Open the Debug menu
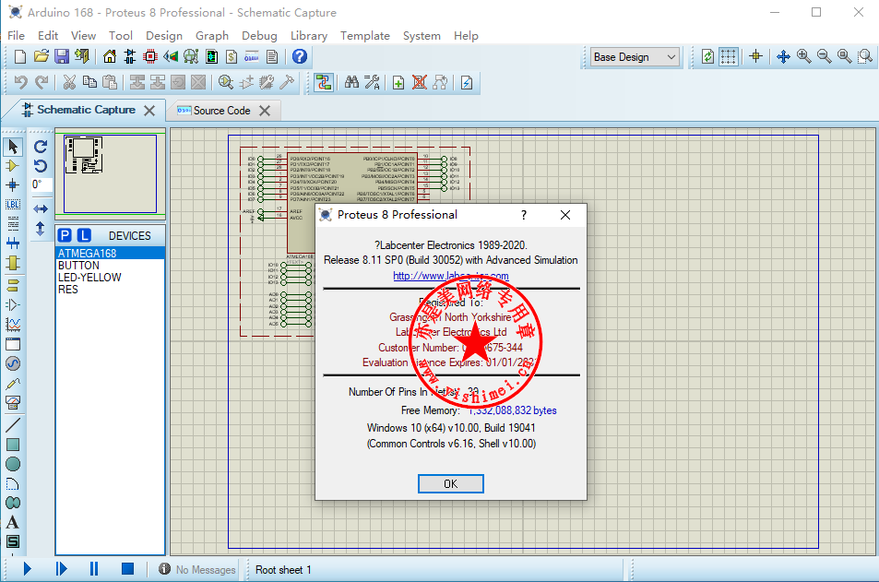Screen dimensions: 879x582 (259, 35)
